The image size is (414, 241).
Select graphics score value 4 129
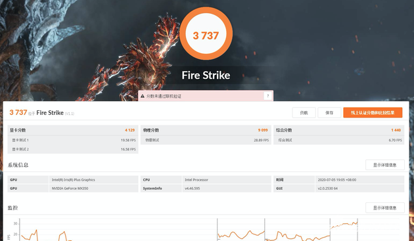pos(129,130)
